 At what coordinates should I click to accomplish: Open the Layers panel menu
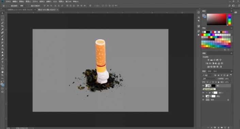pos(231,71)
